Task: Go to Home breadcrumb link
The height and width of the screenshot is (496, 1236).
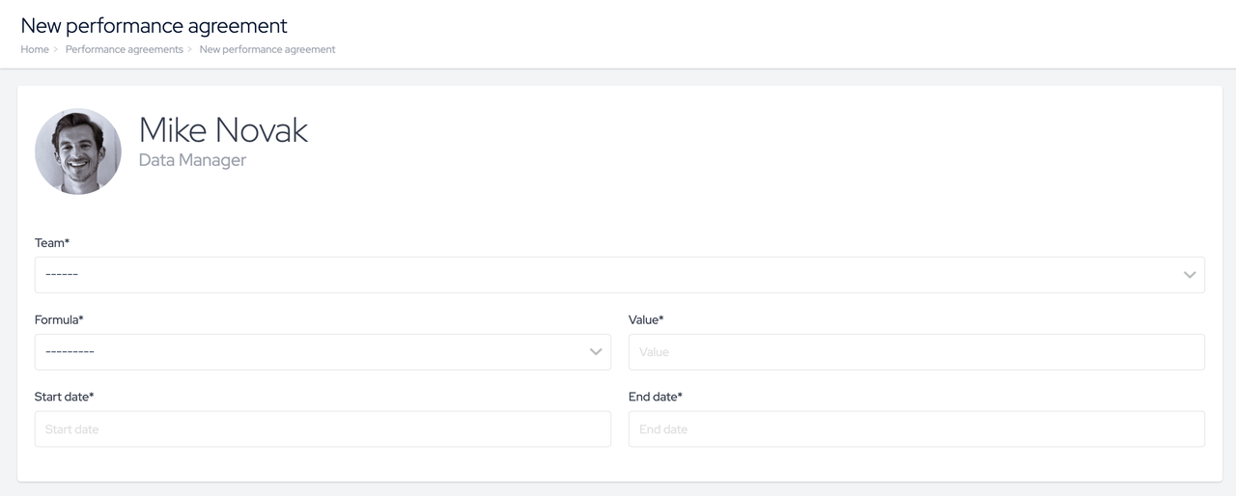Action: 35,49
